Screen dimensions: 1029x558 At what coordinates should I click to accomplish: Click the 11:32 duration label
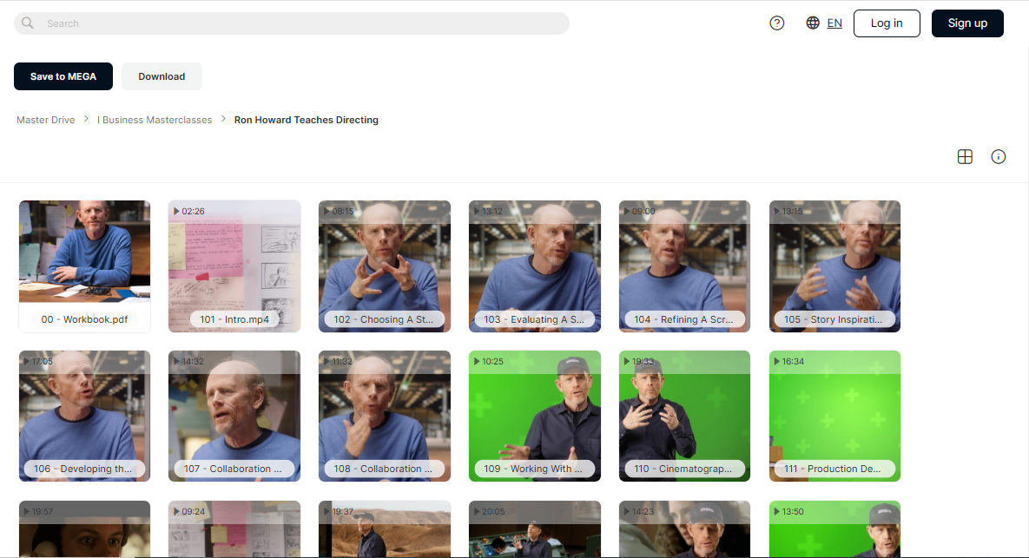[x=342, y=361]
